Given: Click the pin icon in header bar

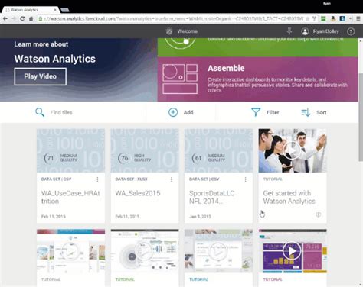Looking at the screenshot, I should click(x=289, y=31).
